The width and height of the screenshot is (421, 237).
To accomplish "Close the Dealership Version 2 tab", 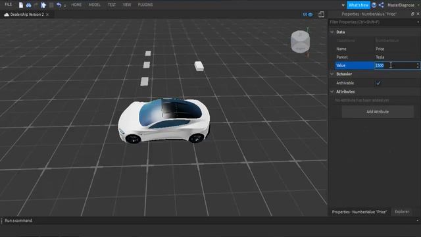I will (47, 14).
